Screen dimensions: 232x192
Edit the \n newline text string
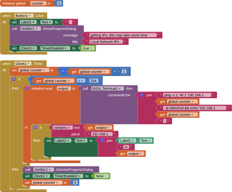coord(126,147)
